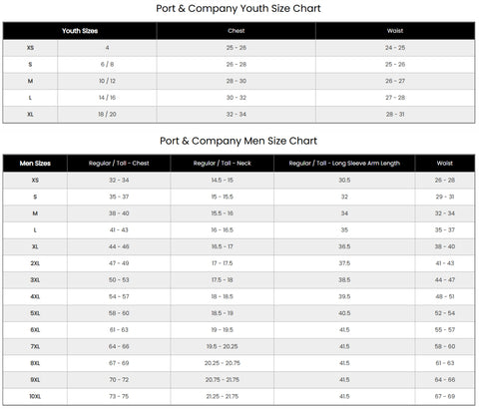This screenshot has height=409, width=479.
Task: Click the men's chart Waist header
Action: (445, 164)
